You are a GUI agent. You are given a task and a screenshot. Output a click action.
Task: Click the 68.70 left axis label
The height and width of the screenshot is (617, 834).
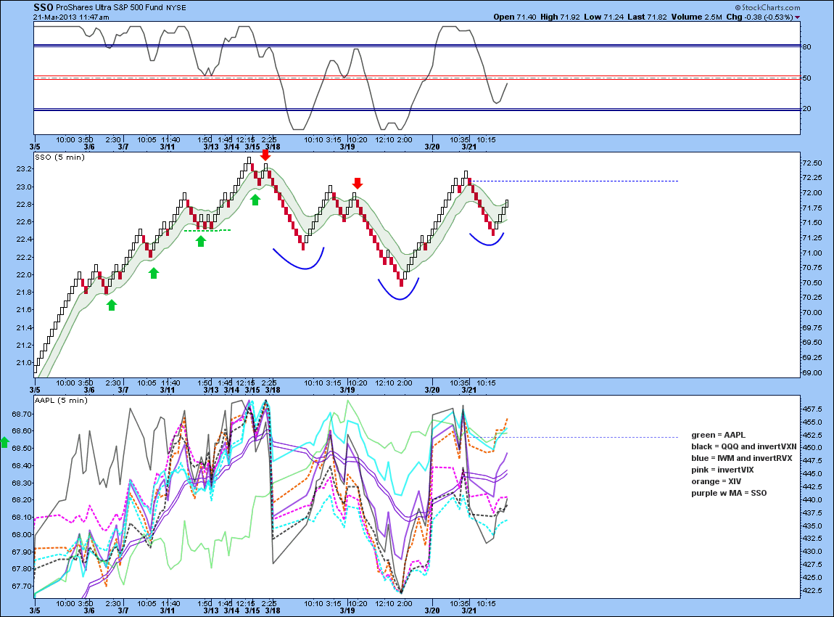(22, 414)
